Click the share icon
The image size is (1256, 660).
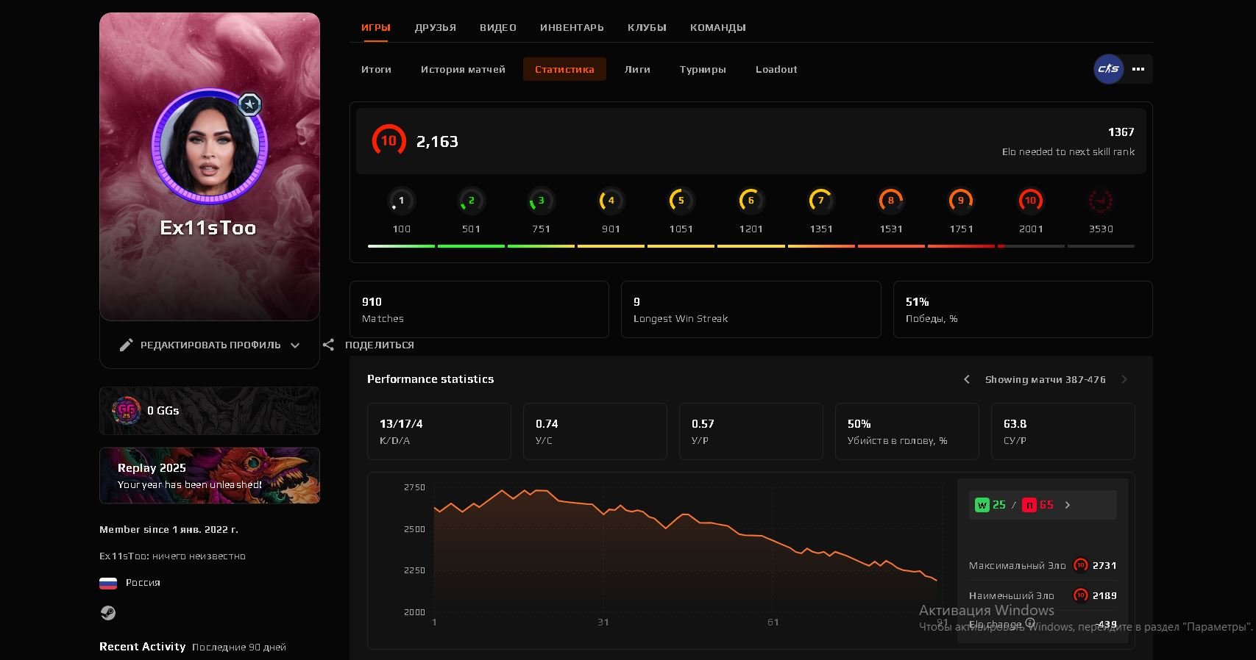pyautogui.click(x=328, y=345)
